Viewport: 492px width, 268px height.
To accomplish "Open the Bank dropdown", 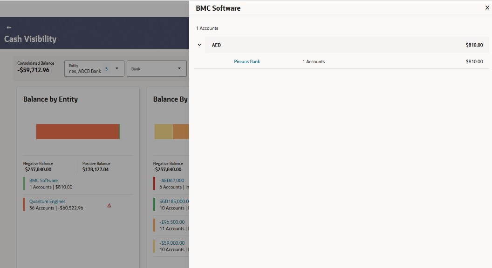I will tap(157, 69).
